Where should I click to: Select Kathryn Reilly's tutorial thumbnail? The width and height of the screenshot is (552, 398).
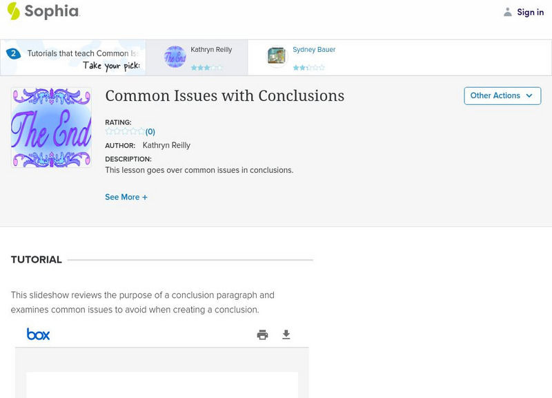coord(175,57)
